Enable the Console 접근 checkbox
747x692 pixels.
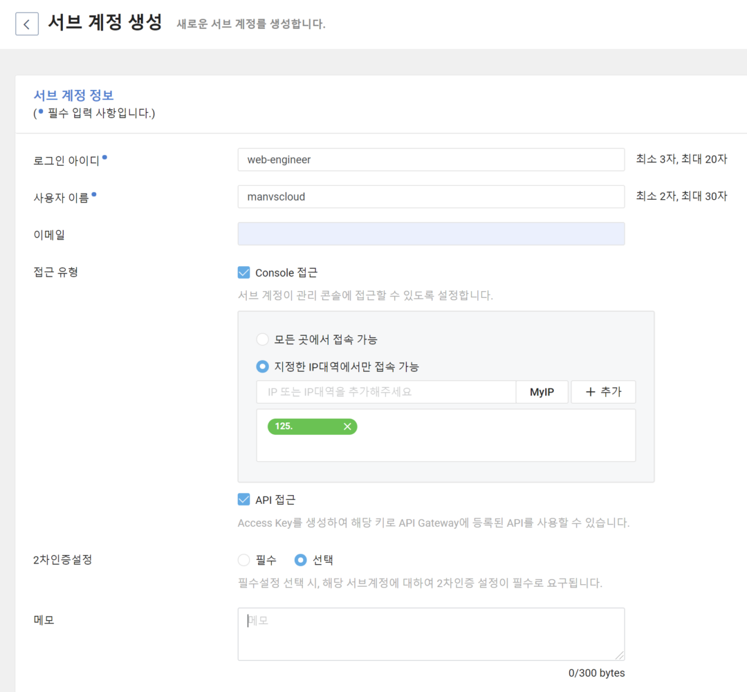[243, 272]
